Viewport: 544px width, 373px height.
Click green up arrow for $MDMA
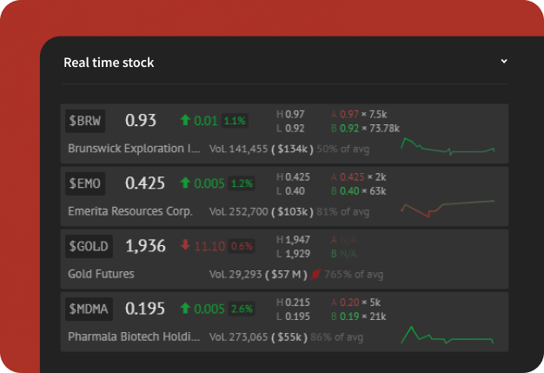click(x=184, y=309)
